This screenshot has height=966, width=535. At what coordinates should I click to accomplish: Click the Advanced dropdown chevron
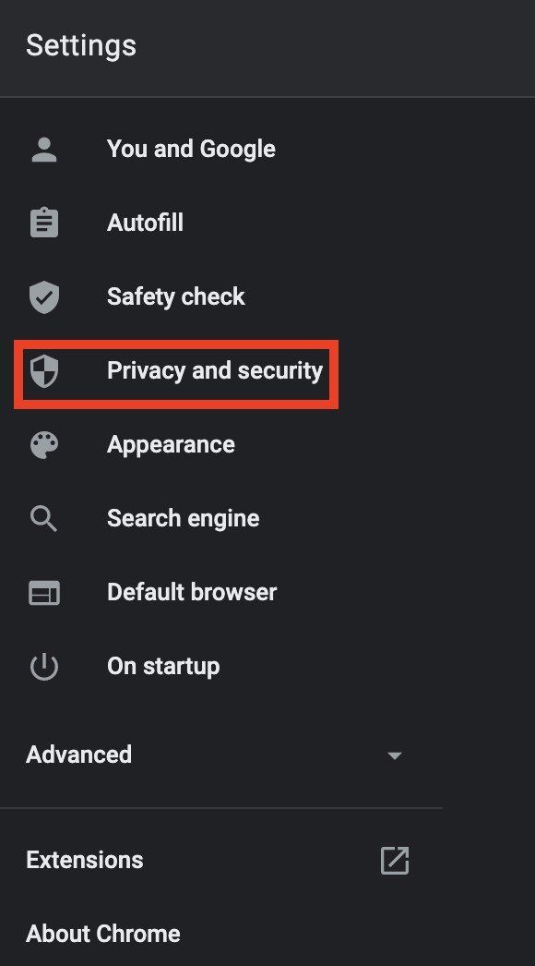point(395,755)
